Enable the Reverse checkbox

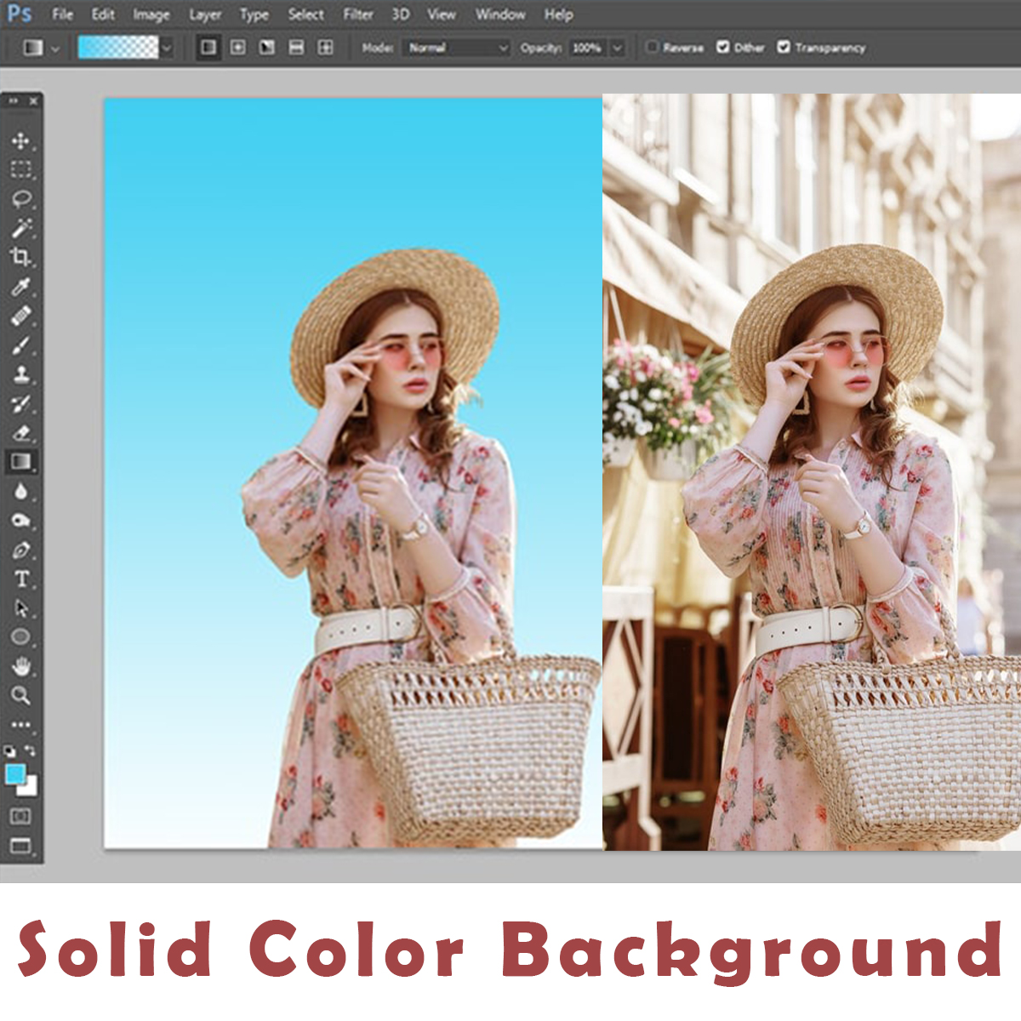click(x=653, y=47)
